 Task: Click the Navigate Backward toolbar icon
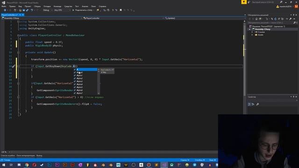click(5, 10)
